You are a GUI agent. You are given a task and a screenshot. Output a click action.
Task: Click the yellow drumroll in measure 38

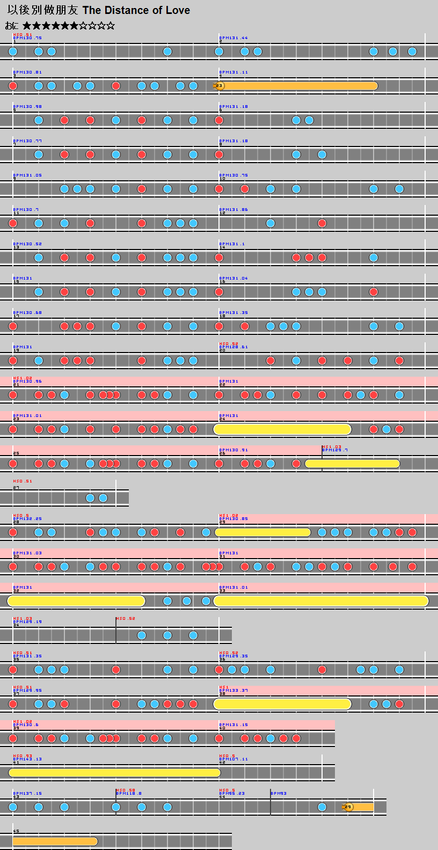pyautogui.click(x=282, y=704)
